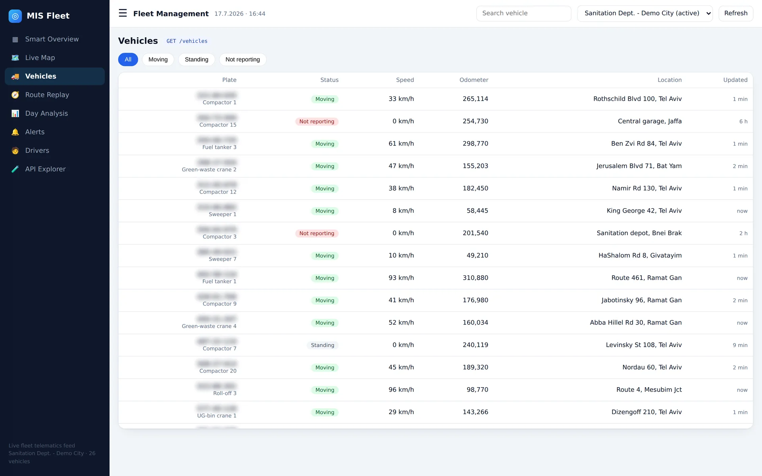Filter vehicles by Standing
Viewport: 762px width, 476px height.
[x=196, y=59]
